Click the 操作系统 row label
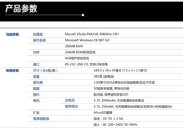Viewport: 183px width, 128px height. pyautogui.click(x=39, y=40)
